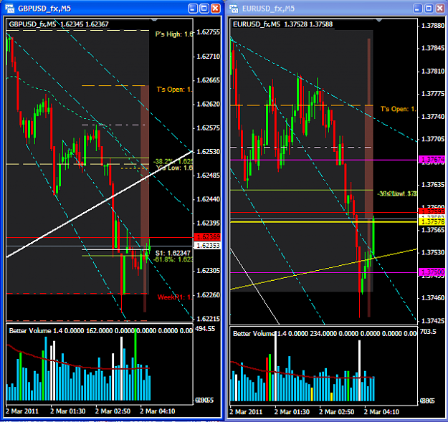Screen dimensions: 448x422
Task: Click the red 1.62369 price label
Action: click(207, 237)
